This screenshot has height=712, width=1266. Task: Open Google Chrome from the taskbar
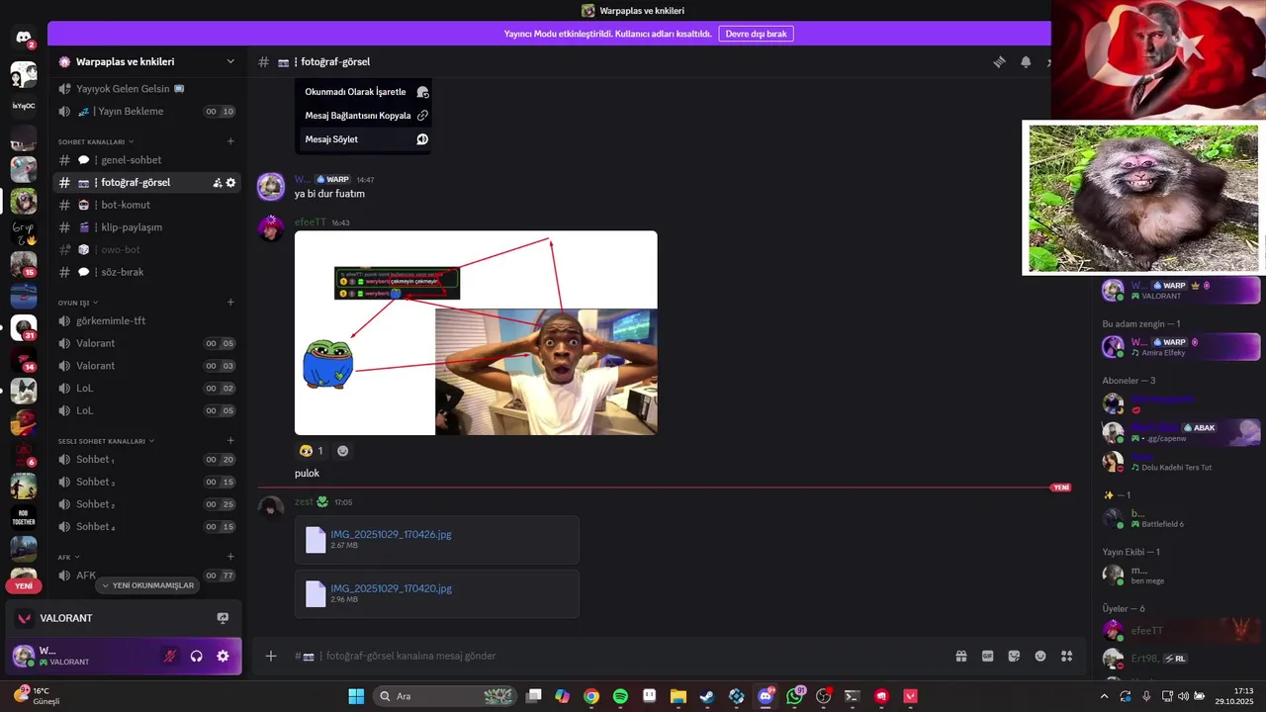point(591,696)
